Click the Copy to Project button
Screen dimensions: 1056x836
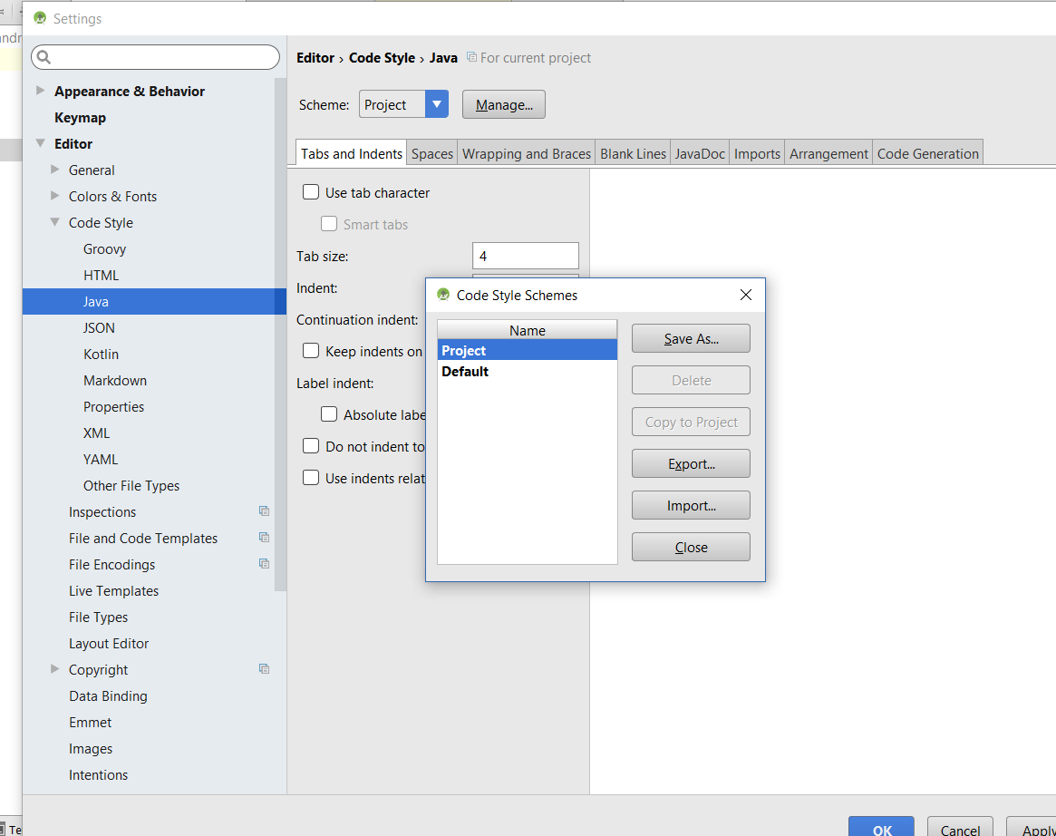tap(691, 422)
